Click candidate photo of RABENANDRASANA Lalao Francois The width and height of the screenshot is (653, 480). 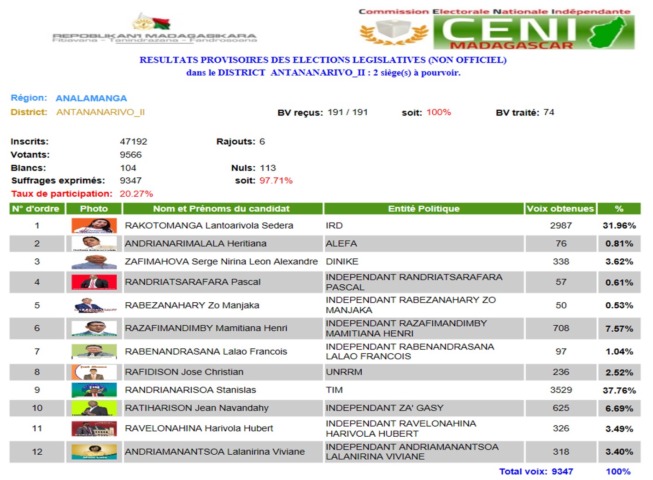pyautogui.click(x=94, y=351)
